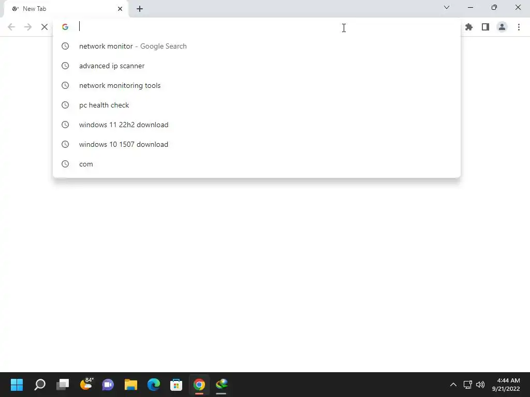The width and height of the screenshot is (530, 397).
Task: Restore down the Chrome window
Action: (x=494, y=7)
